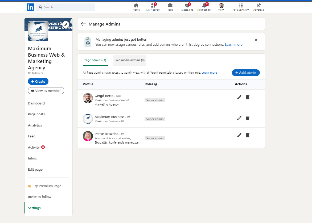Viewport: 312px width, 223px height.
Task: Remove Petrus Krisztina with trash icon
Action: 248,135
